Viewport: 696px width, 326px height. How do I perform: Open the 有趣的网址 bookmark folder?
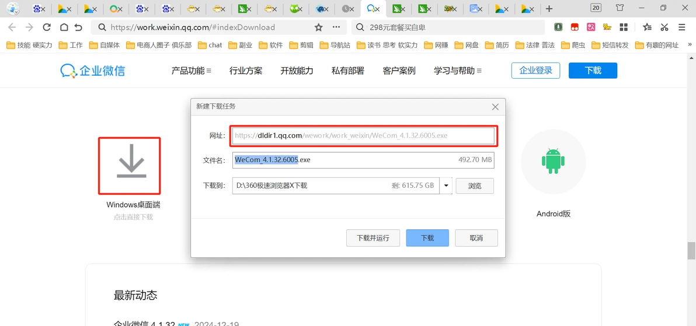point(657,45)
